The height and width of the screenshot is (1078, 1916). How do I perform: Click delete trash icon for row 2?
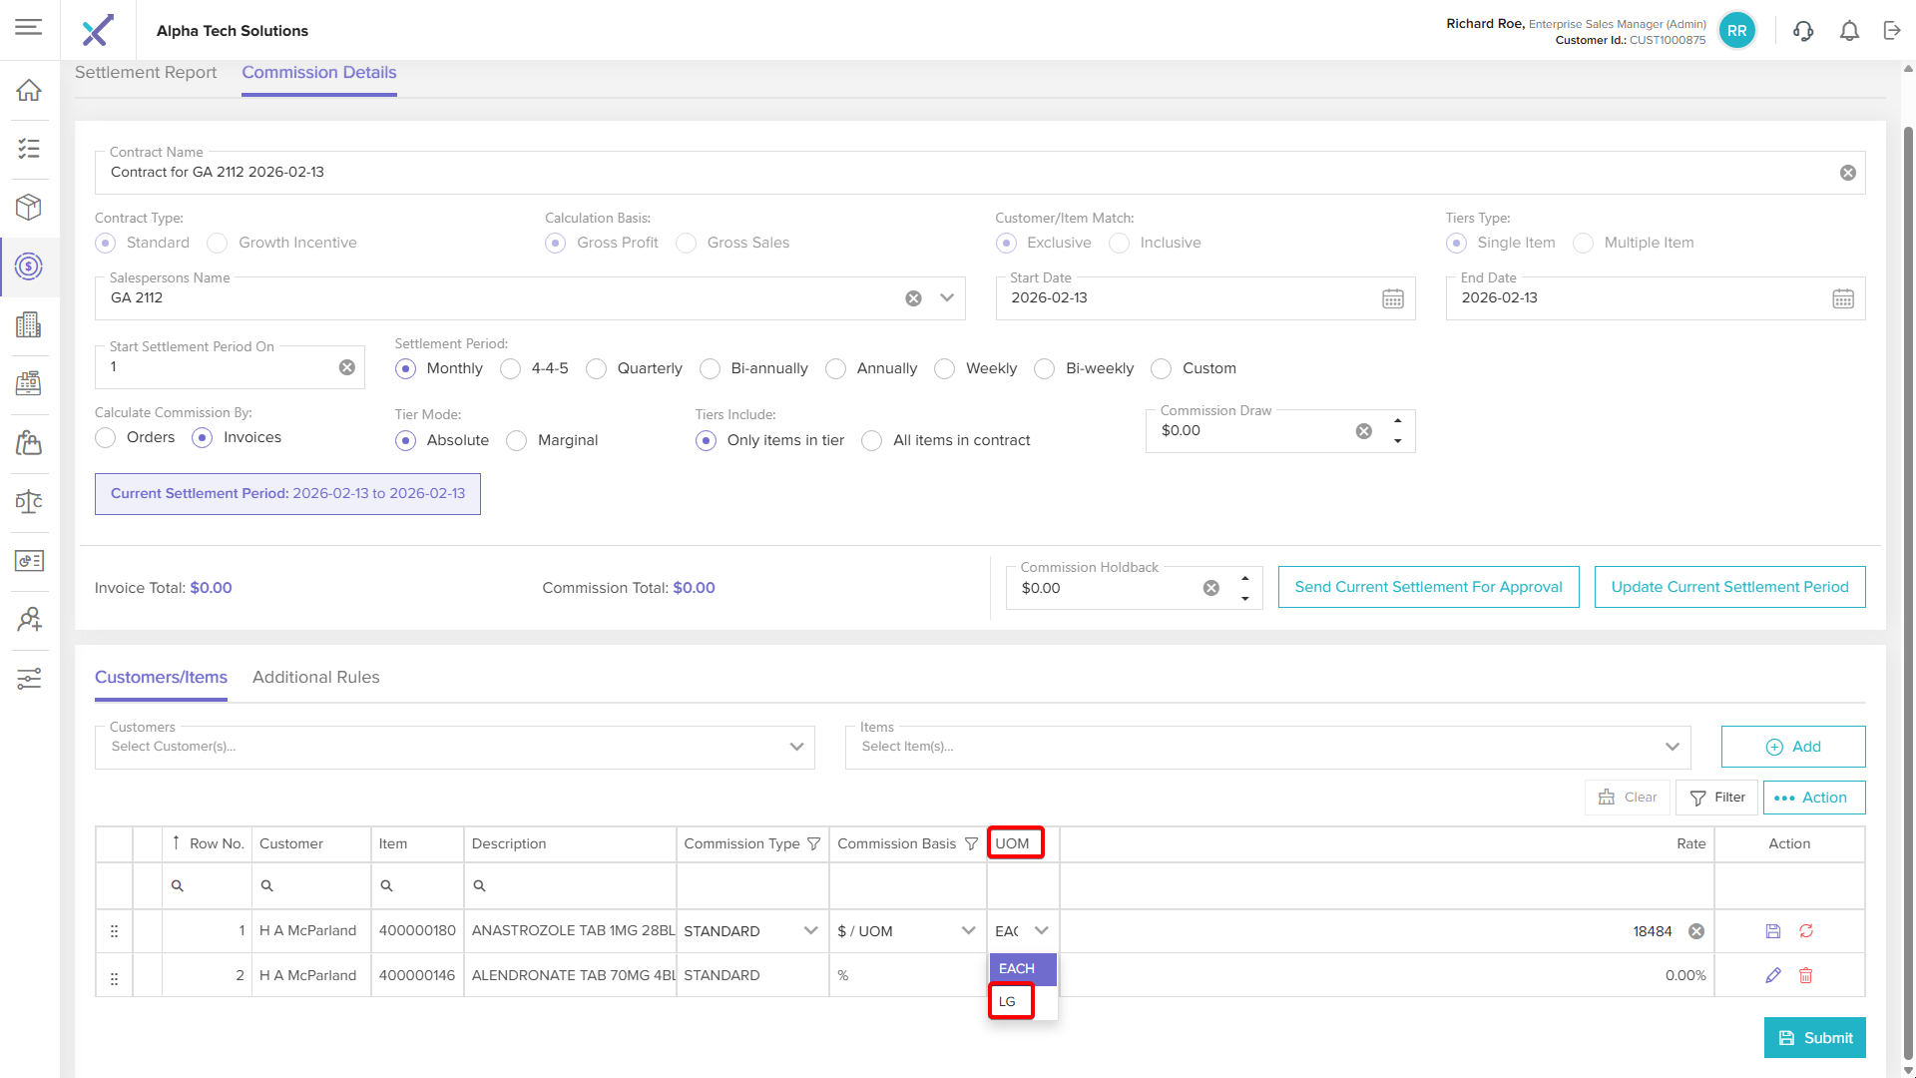coord(1805,975)
